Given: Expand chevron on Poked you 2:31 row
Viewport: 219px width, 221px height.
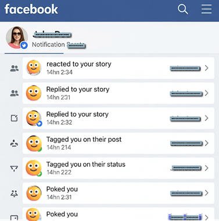Looking at the screenshot, I should click(x=207, y=193).
